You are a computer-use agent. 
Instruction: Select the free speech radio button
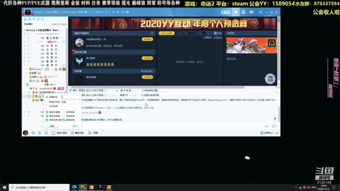[47, 106]
